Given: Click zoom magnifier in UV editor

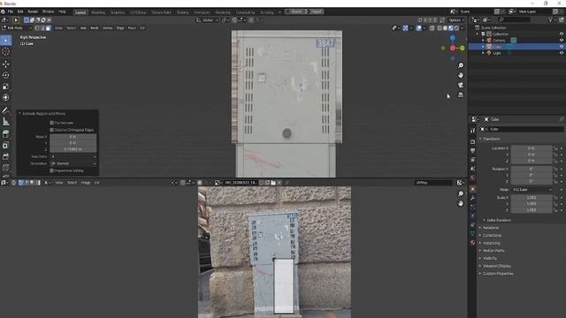Looking at the screenshot, I should click(461, 194).
